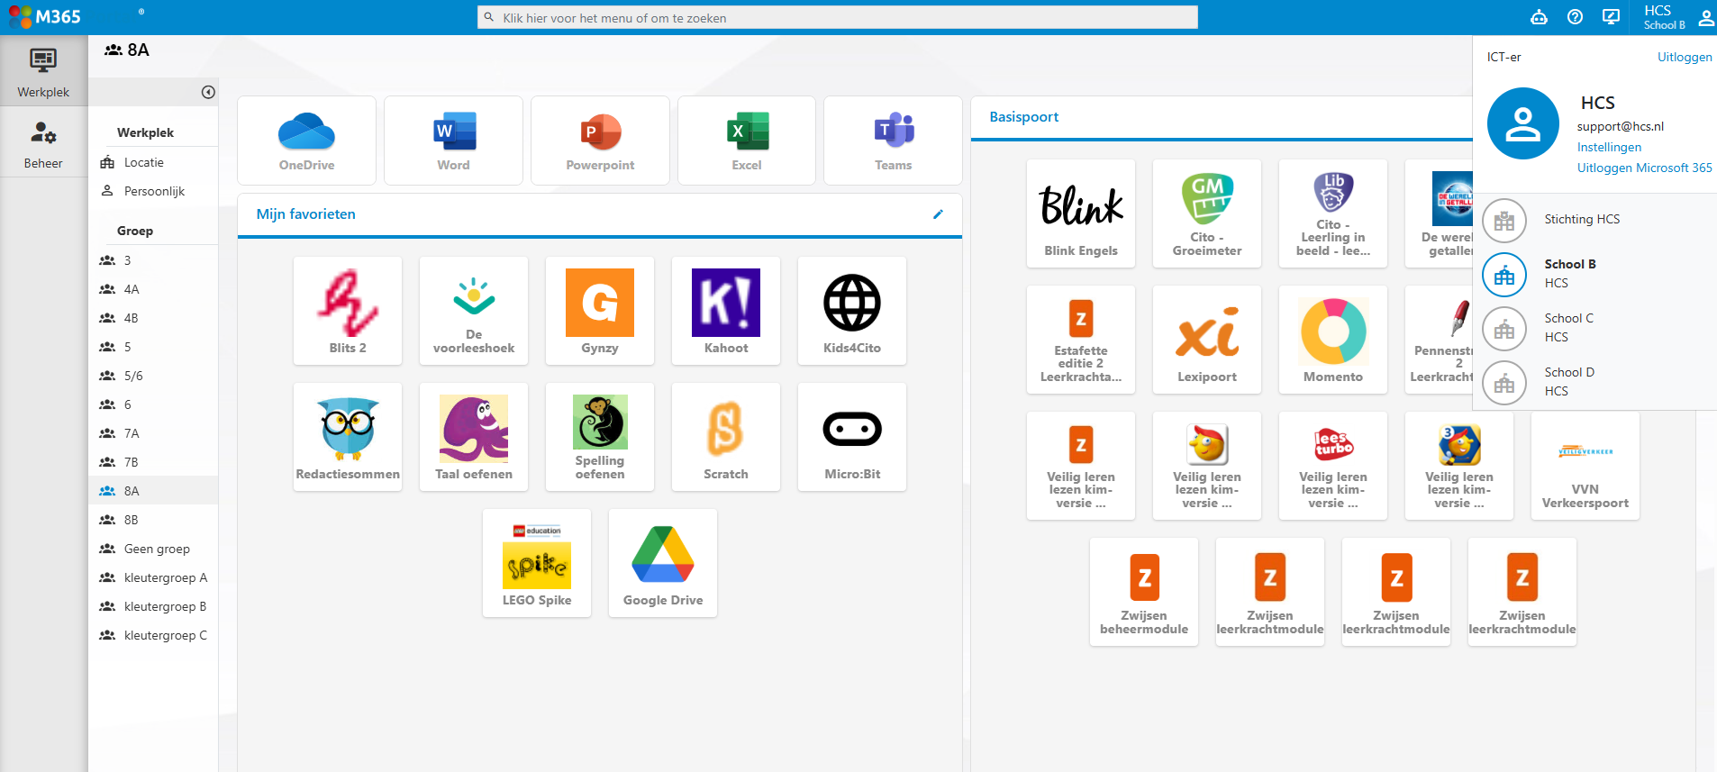The height and width of the screenshot is (772, 1717).
Task: Select group 4A
Action: (x=153, y=289)
